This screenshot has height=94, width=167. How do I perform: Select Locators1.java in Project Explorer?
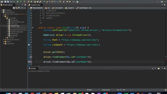click(x=15, y=26)
